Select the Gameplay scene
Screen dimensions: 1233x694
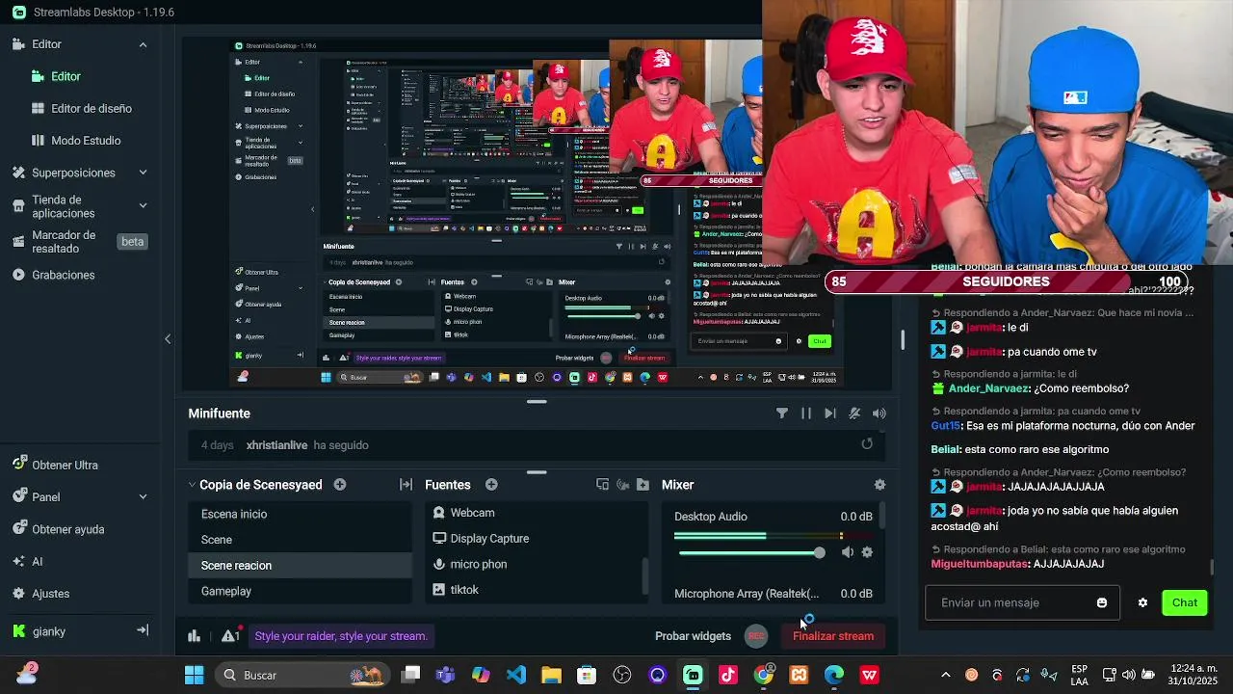300,591
